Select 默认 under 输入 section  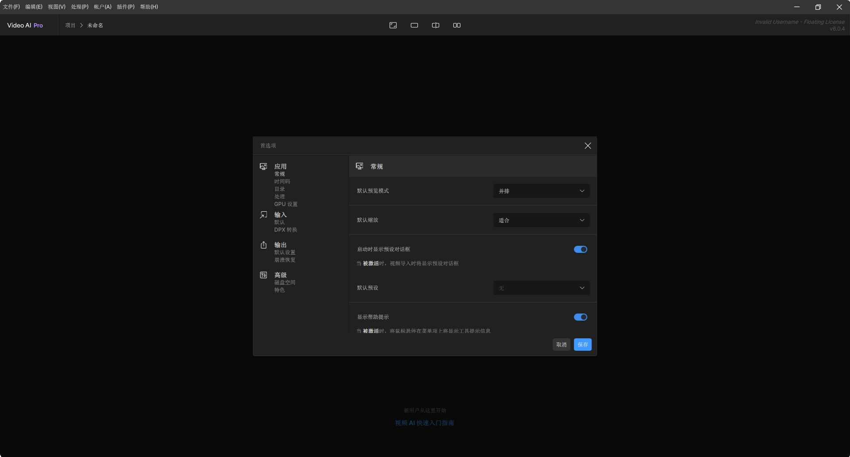point(279,222)
